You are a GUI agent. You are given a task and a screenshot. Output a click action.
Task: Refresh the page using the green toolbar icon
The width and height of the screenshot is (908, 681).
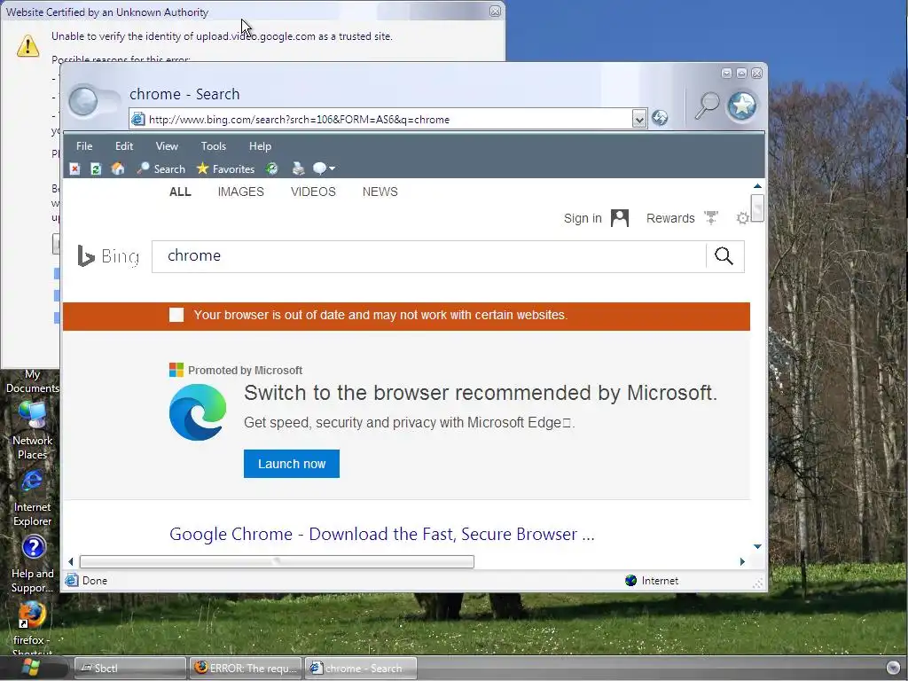pyautogui.click(x=96, y=168)
